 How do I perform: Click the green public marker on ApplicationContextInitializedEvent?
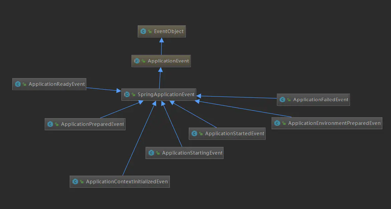pos(82,182)
